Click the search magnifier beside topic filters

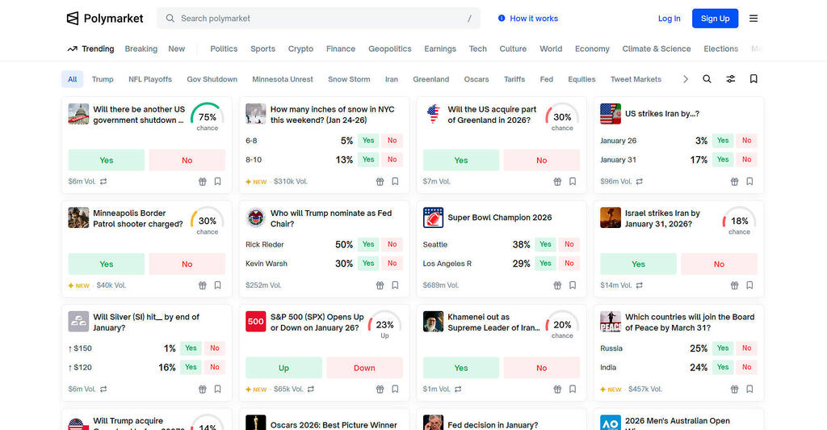[x=707, y=79]
